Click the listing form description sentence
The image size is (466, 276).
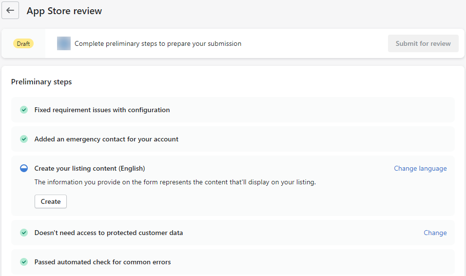(x=175, y=182)
